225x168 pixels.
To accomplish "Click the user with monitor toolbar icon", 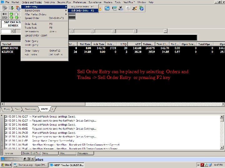I will click(x=121, y=8).
